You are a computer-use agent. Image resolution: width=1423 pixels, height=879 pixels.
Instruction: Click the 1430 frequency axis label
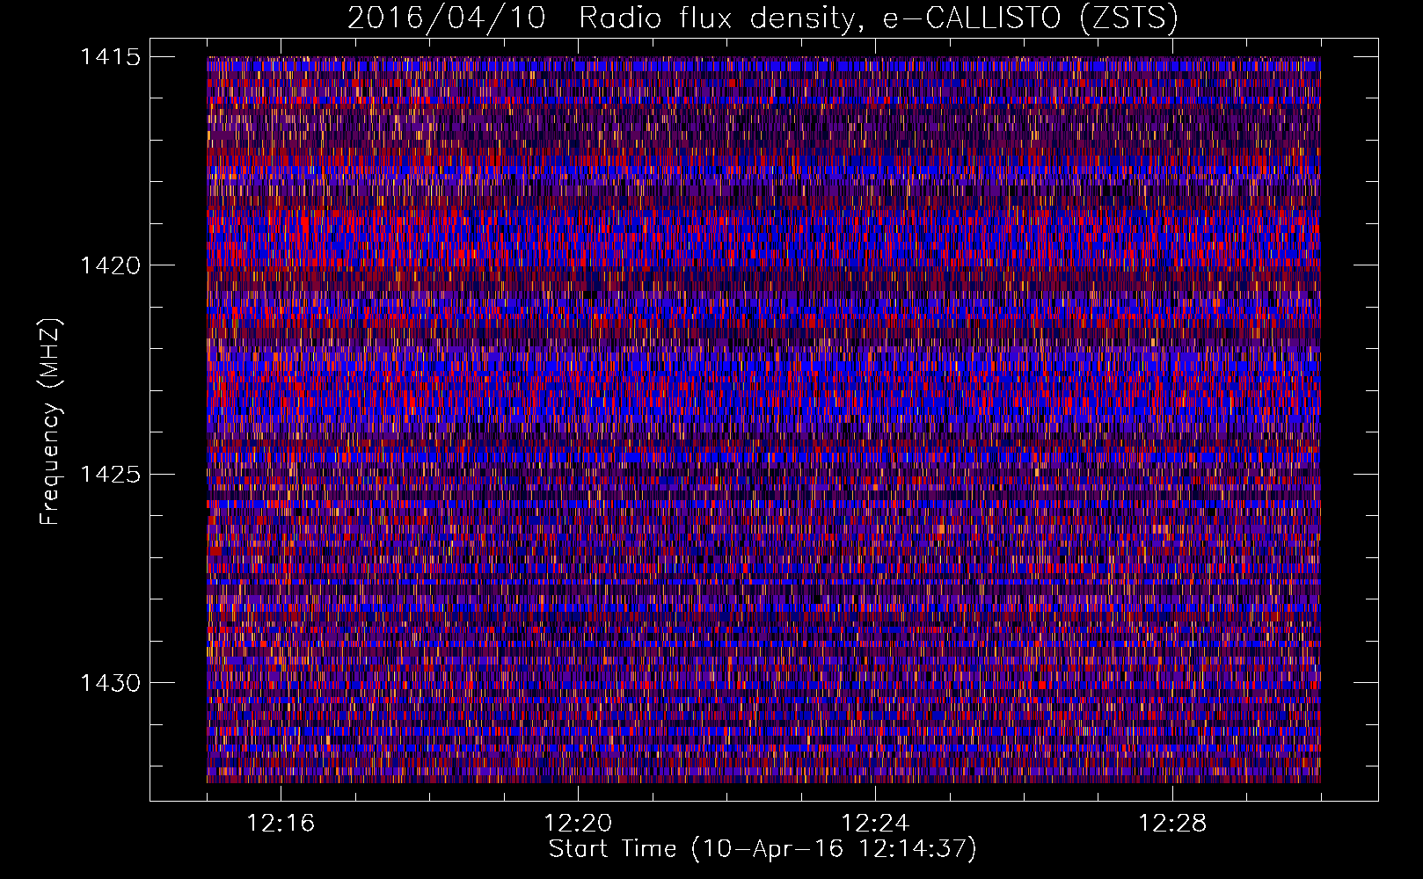[110, 683]
